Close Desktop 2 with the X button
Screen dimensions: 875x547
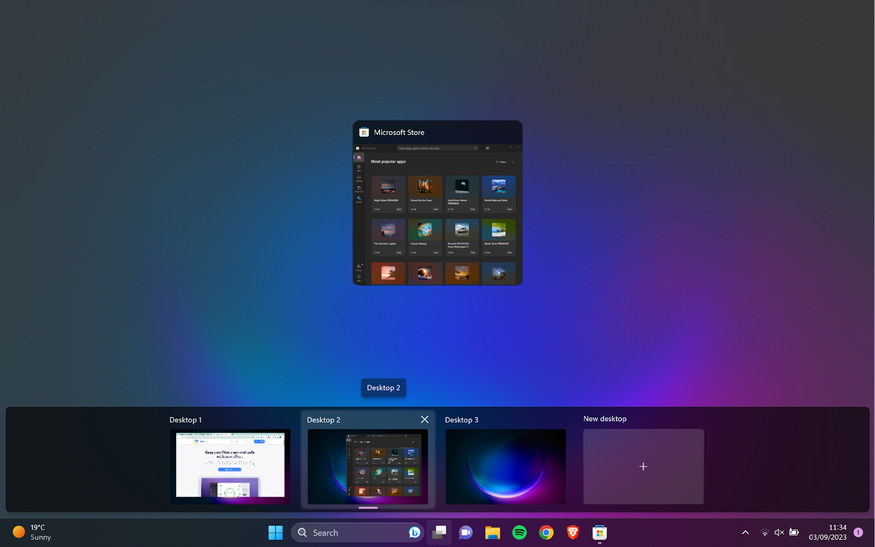(425, 420)
